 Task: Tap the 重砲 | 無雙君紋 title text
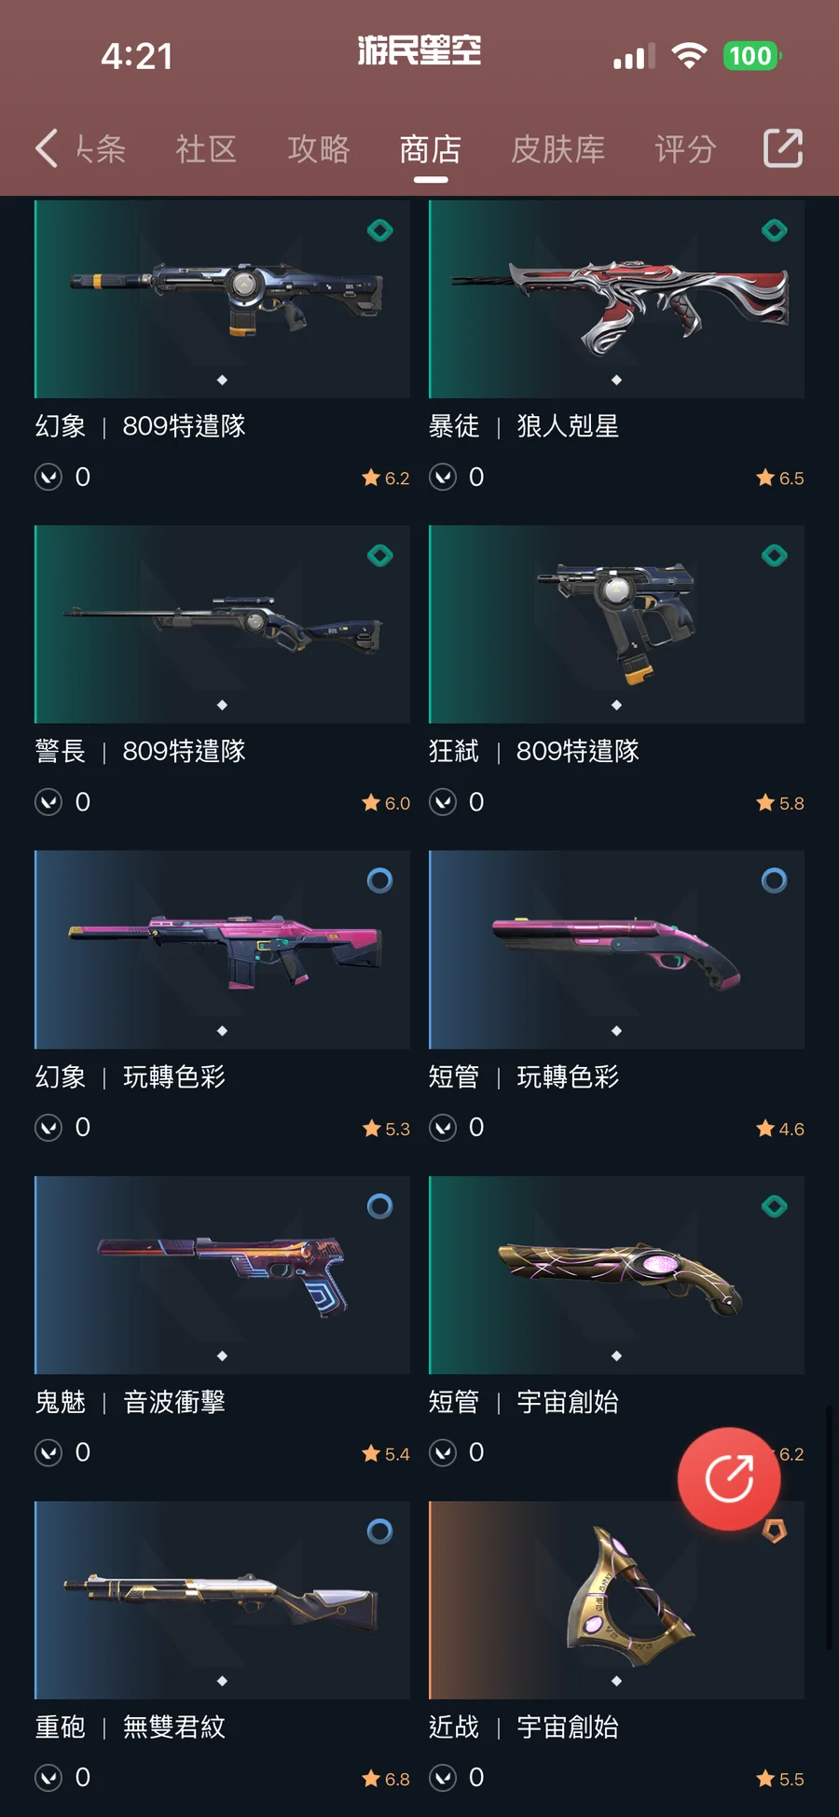131,1727
